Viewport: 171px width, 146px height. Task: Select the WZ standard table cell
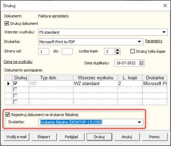pos(95,84)
